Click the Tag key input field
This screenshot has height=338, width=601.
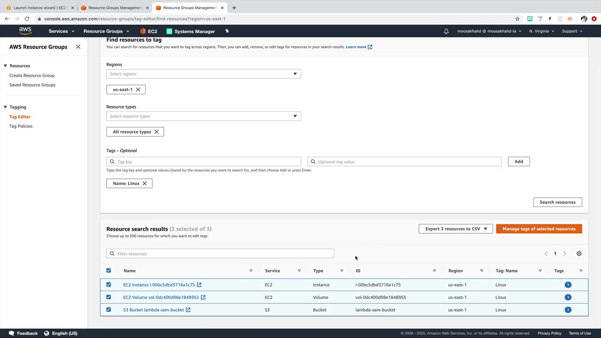pyautogui.click(x=203, y=161)
